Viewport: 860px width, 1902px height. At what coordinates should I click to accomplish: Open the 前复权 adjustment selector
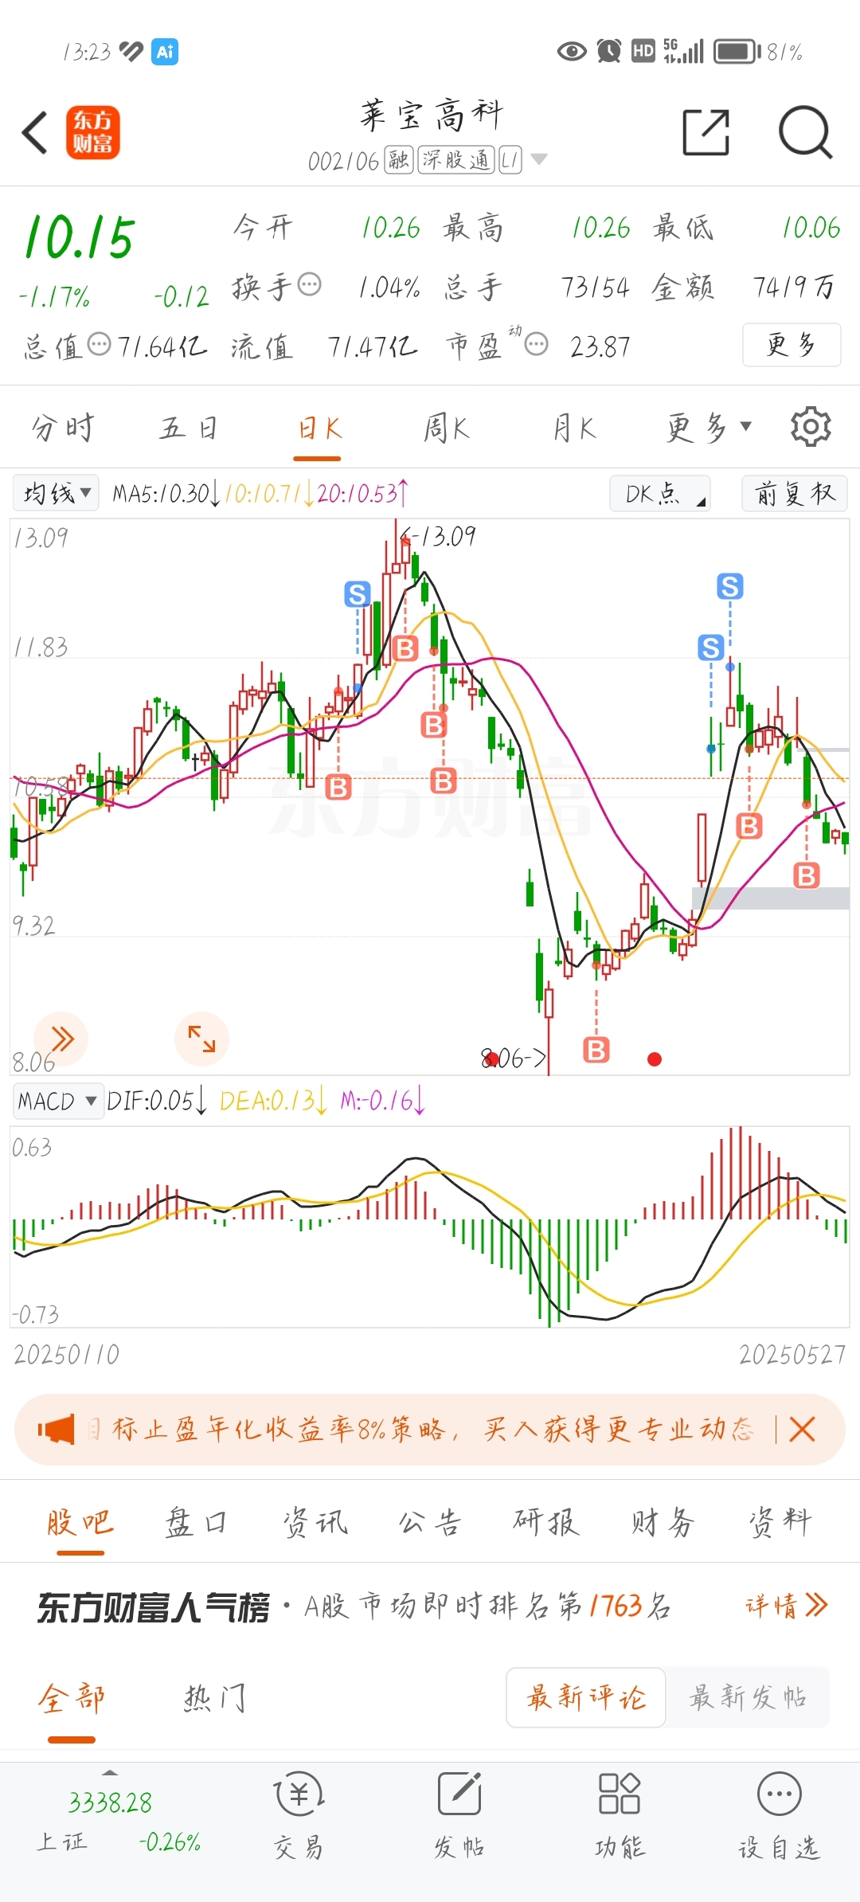(794, 494)
